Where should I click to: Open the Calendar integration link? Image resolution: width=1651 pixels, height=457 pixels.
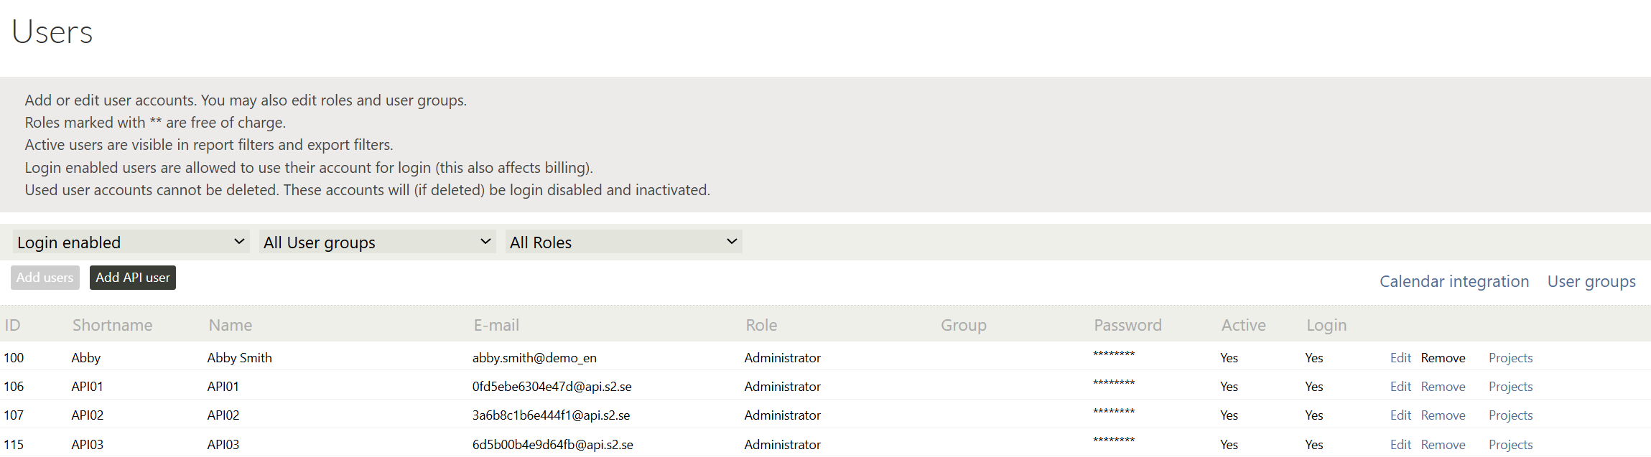coord(1454,281)
